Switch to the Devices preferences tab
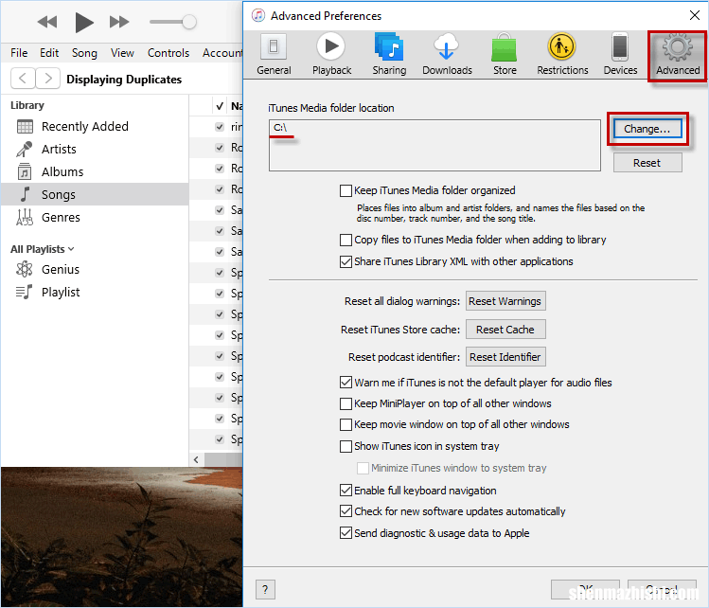The height and width of the screenshot is (608, 709). 620,55
